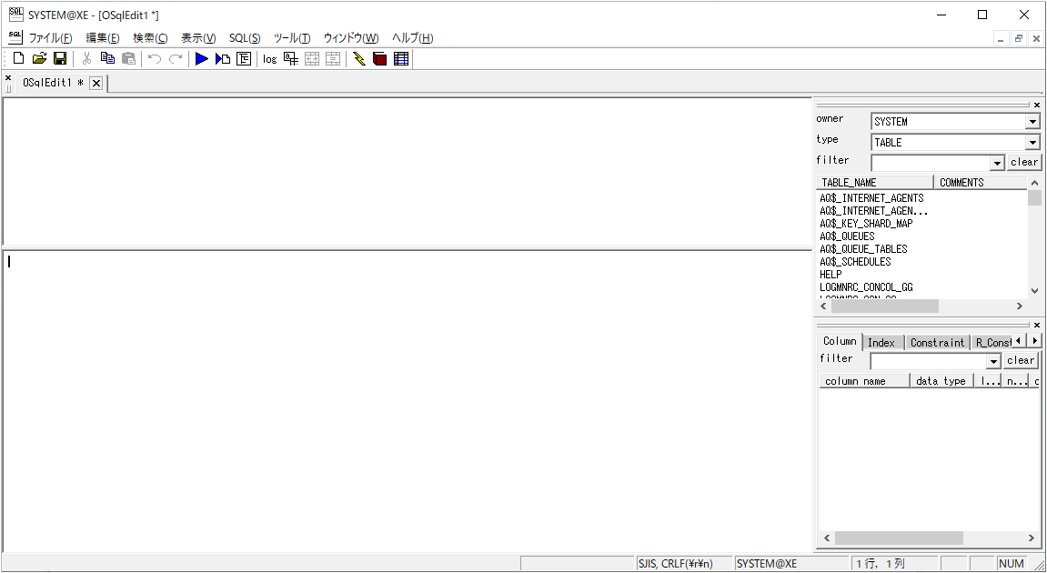Click the data type header

pos(941,381)
